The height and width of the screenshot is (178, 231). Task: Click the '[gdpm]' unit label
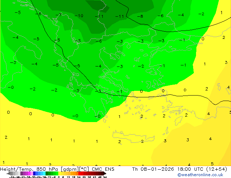70,169
